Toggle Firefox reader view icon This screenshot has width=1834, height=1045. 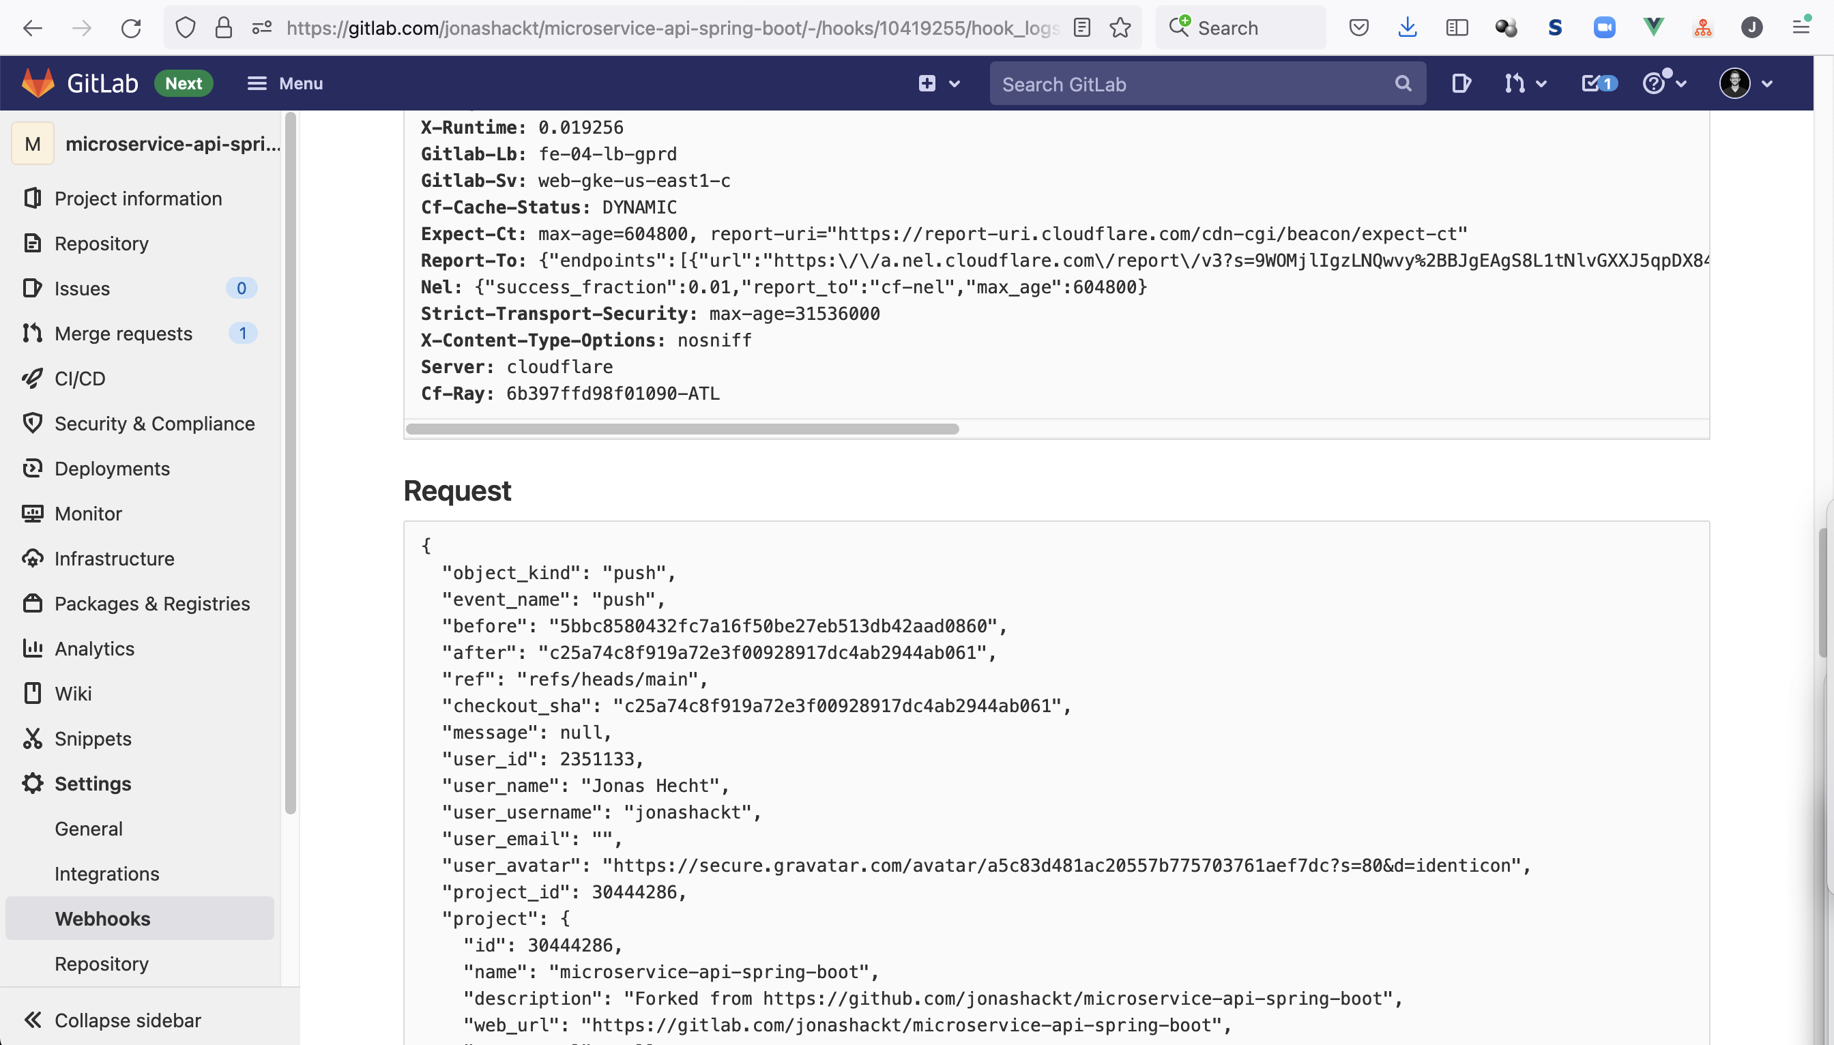[x=1081, y=28]
